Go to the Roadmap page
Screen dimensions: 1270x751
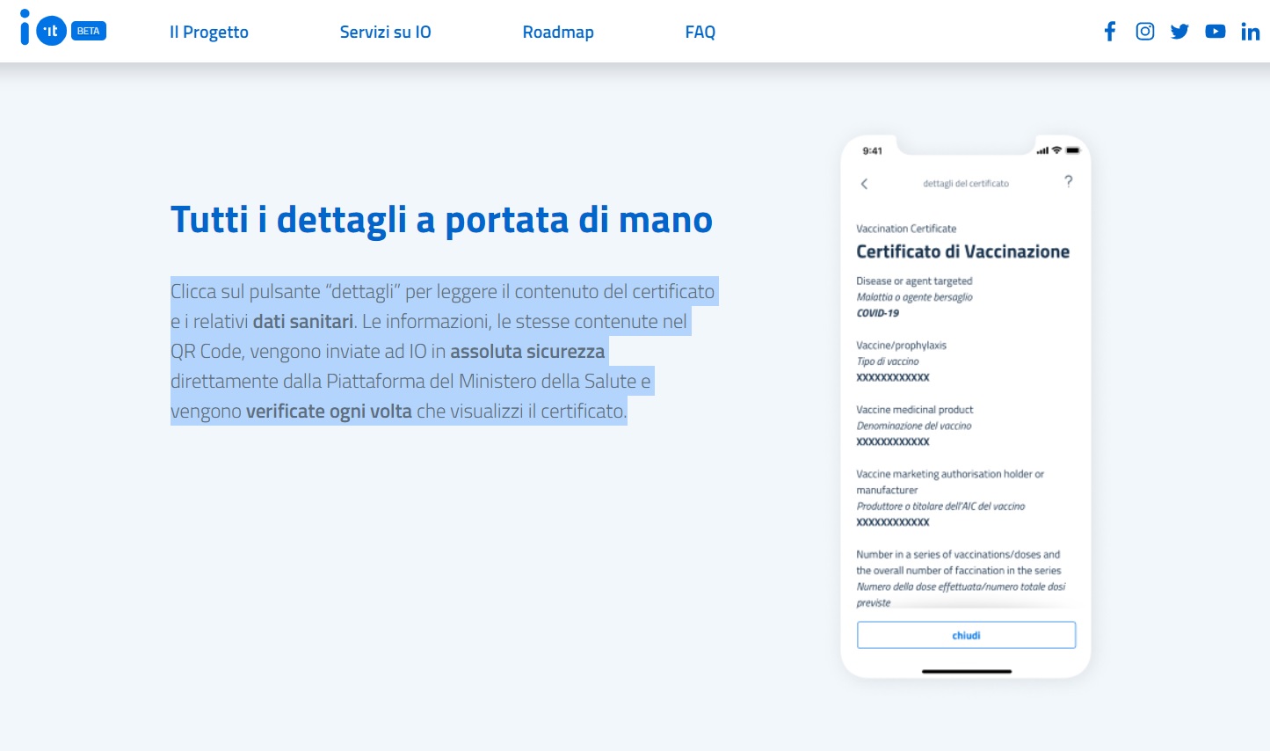click(558, 33)
